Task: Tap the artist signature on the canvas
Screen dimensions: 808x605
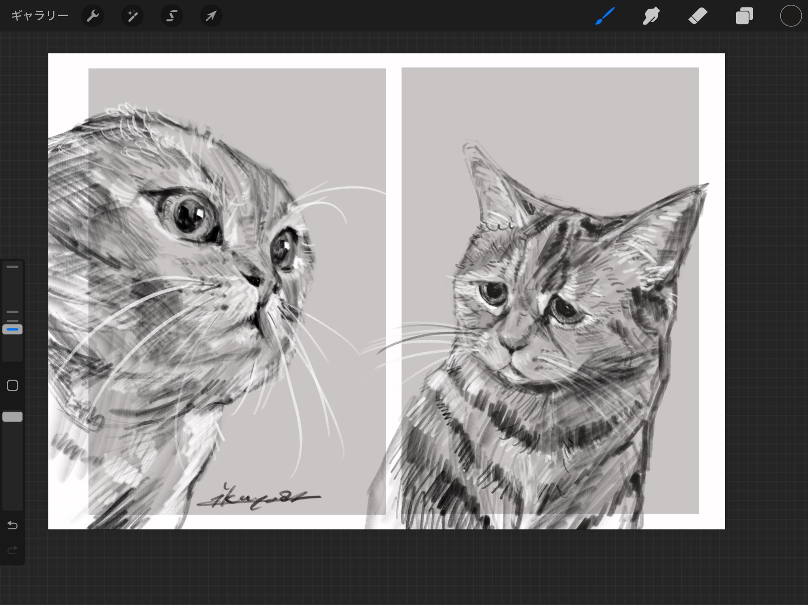Action: click(x=258, y=499)
